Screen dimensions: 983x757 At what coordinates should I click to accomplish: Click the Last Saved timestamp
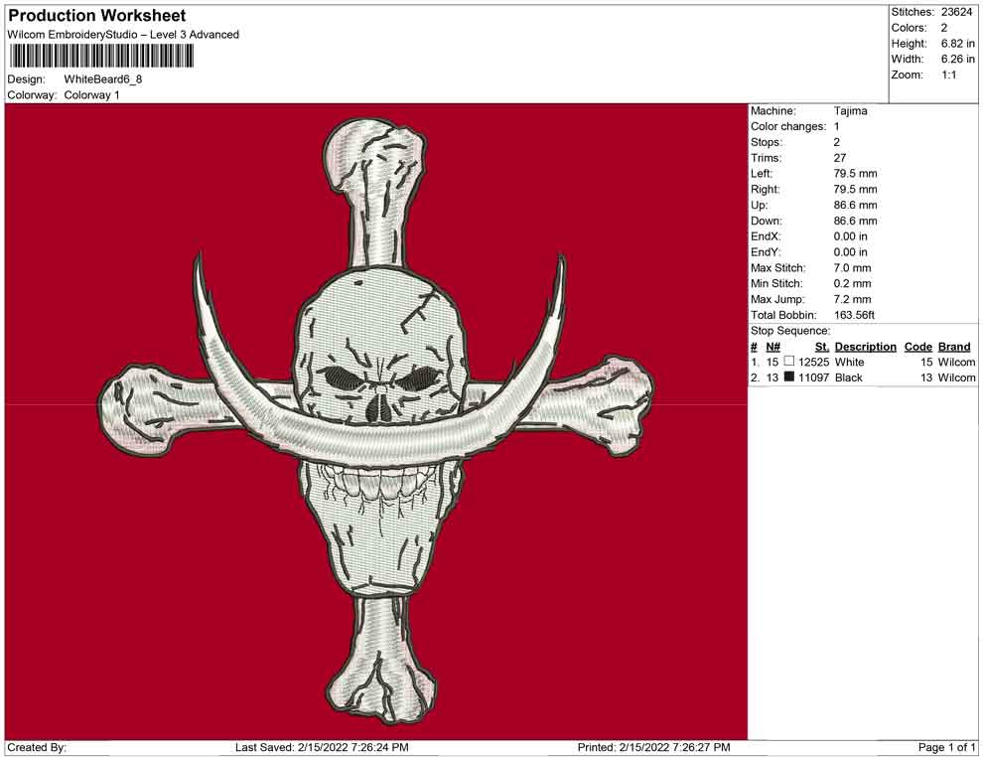(322, 747)
